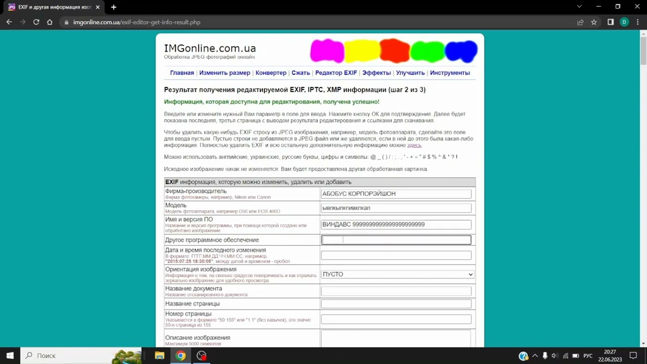Click the share page icon in address bar
Screen dimensions: 647x364
[x=580, y=22]
